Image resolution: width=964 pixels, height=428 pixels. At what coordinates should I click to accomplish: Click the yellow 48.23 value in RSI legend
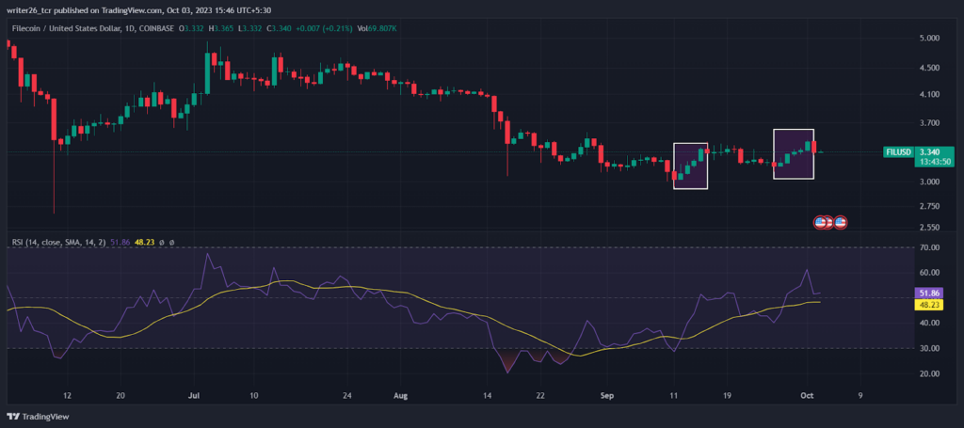point(143,243)
